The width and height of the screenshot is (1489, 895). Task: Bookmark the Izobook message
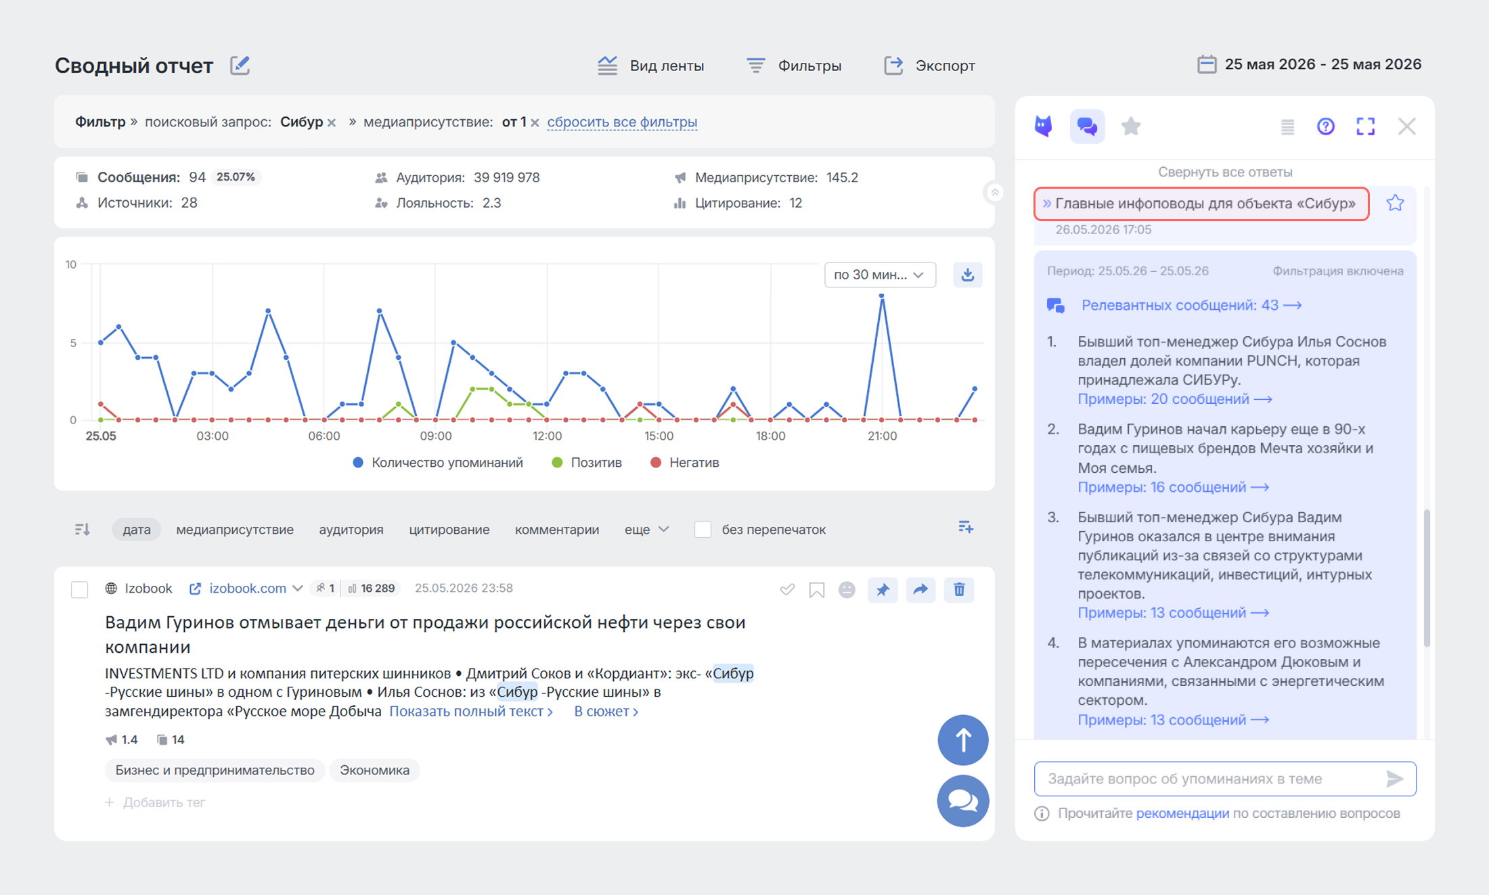pos(817,590)
